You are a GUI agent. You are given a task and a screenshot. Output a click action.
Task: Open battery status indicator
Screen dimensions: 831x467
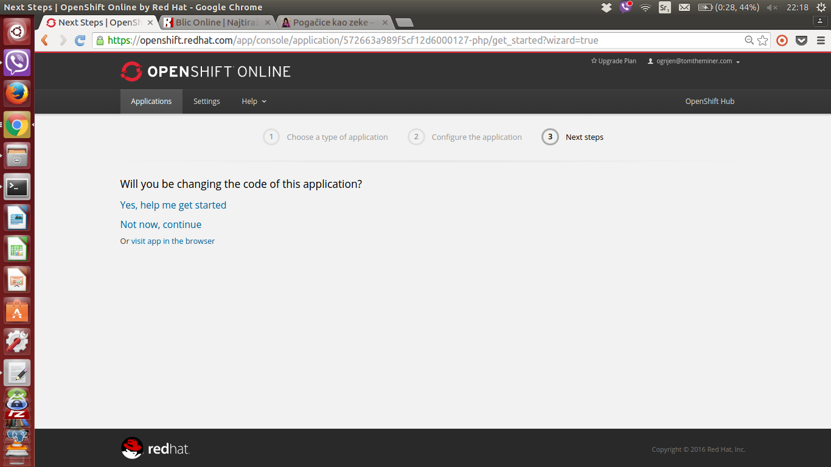tap(729, 7)
